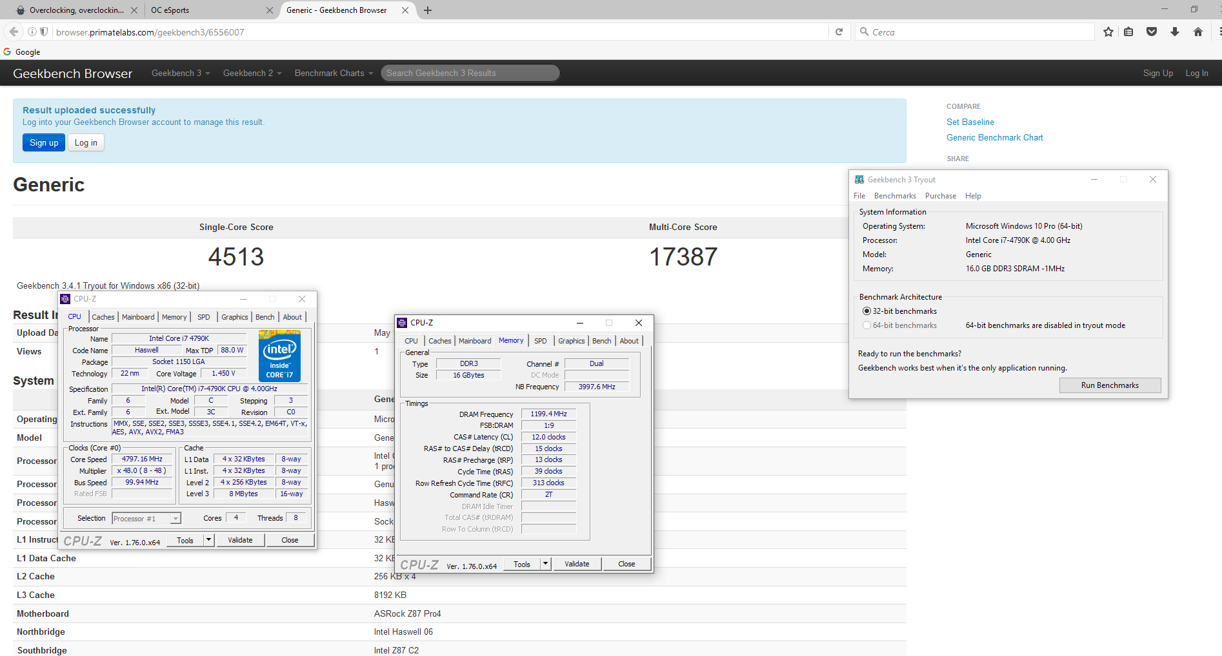Open the File menu in Geekbench Tryout
Image resolution: width=1222 pixels, height=656 pixels.
pyautogui.click(x=859, y=196)
